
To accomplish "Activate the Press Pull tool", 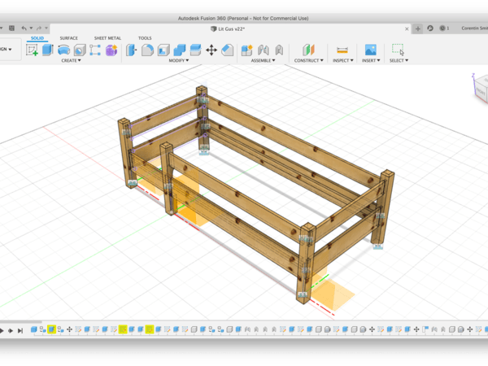I will click(132, 50).
